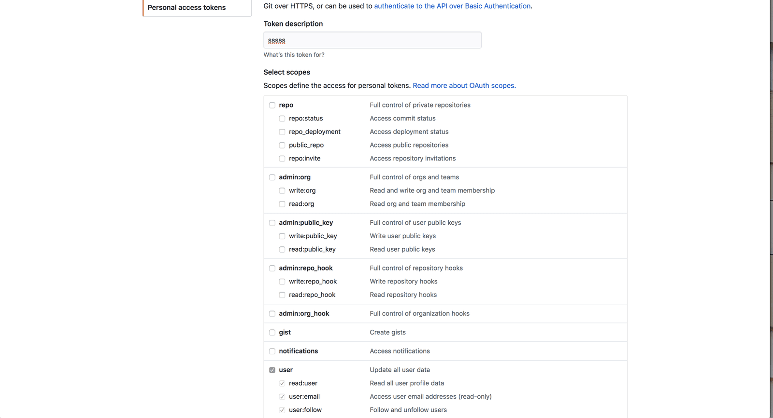
Task: Enable read:org scope checkbox
Action: coord(282,204)
